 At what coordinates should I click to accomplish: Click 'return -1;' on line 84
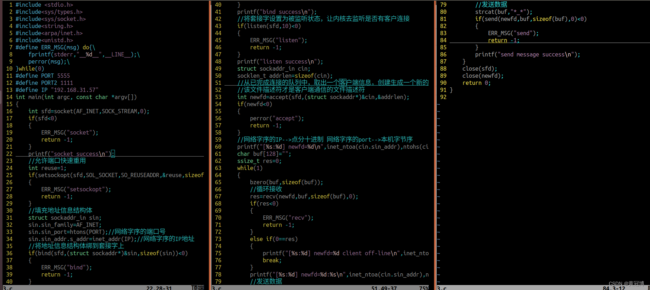coord(504,40)
